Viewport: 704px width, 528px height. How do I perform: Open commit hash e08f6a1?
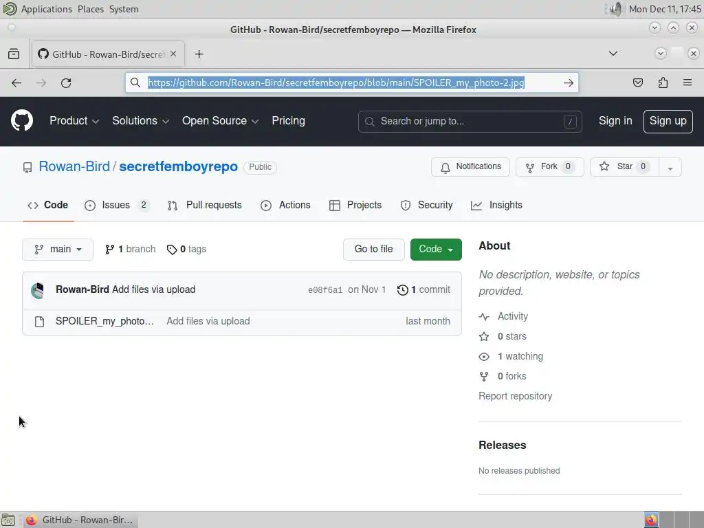point(325,290)
